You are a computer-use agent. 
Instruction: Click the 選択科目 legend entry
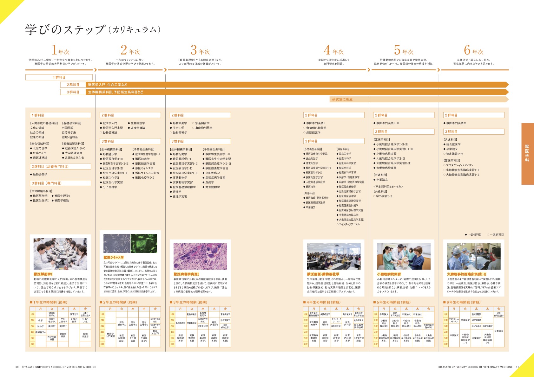click(x=495, y=235)
